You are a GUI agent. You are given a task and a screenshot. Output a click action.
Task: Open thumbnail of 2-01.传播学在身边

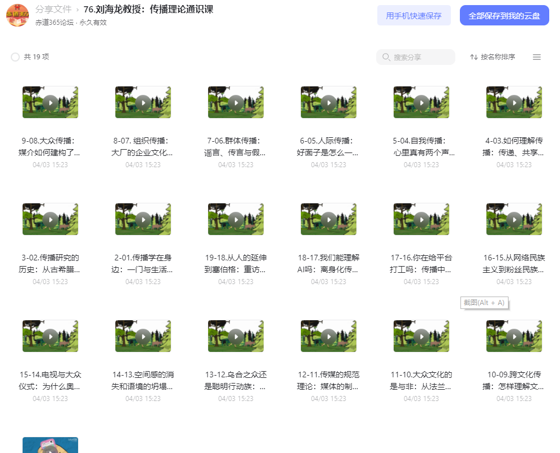click(143, 219)
